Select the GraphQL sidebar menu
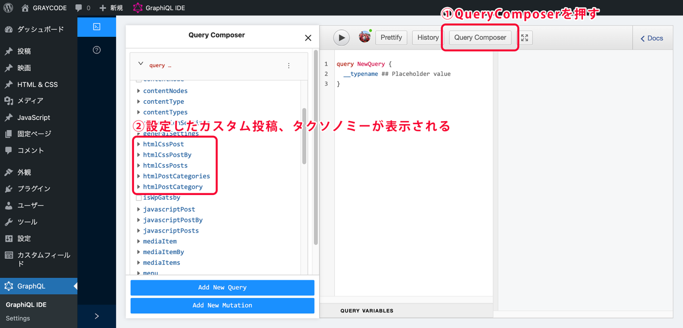 pyautogui.click(x=39, y=286)
